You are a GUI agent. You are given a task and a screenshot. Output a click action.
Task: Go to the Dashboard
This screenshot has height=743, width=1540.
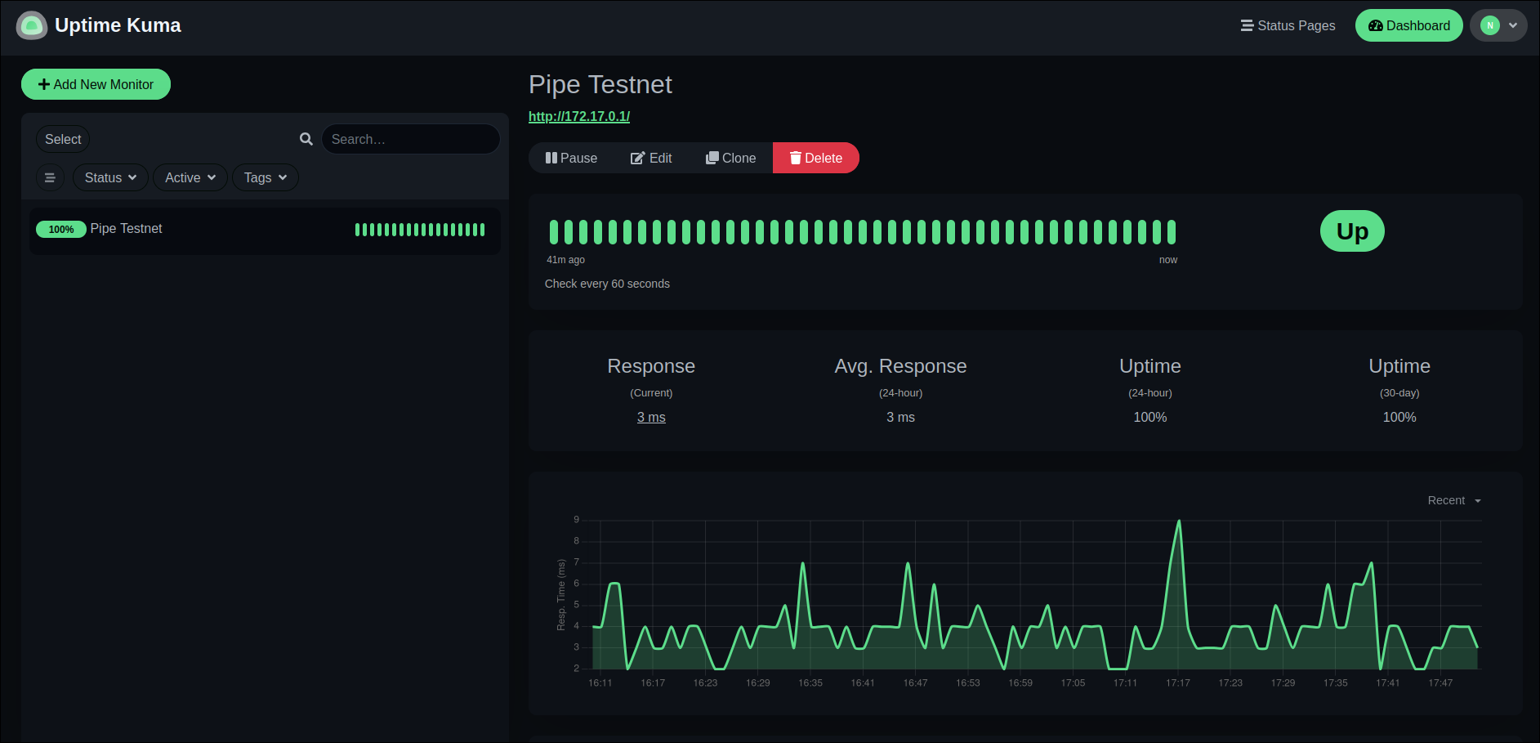(1408, 25)
